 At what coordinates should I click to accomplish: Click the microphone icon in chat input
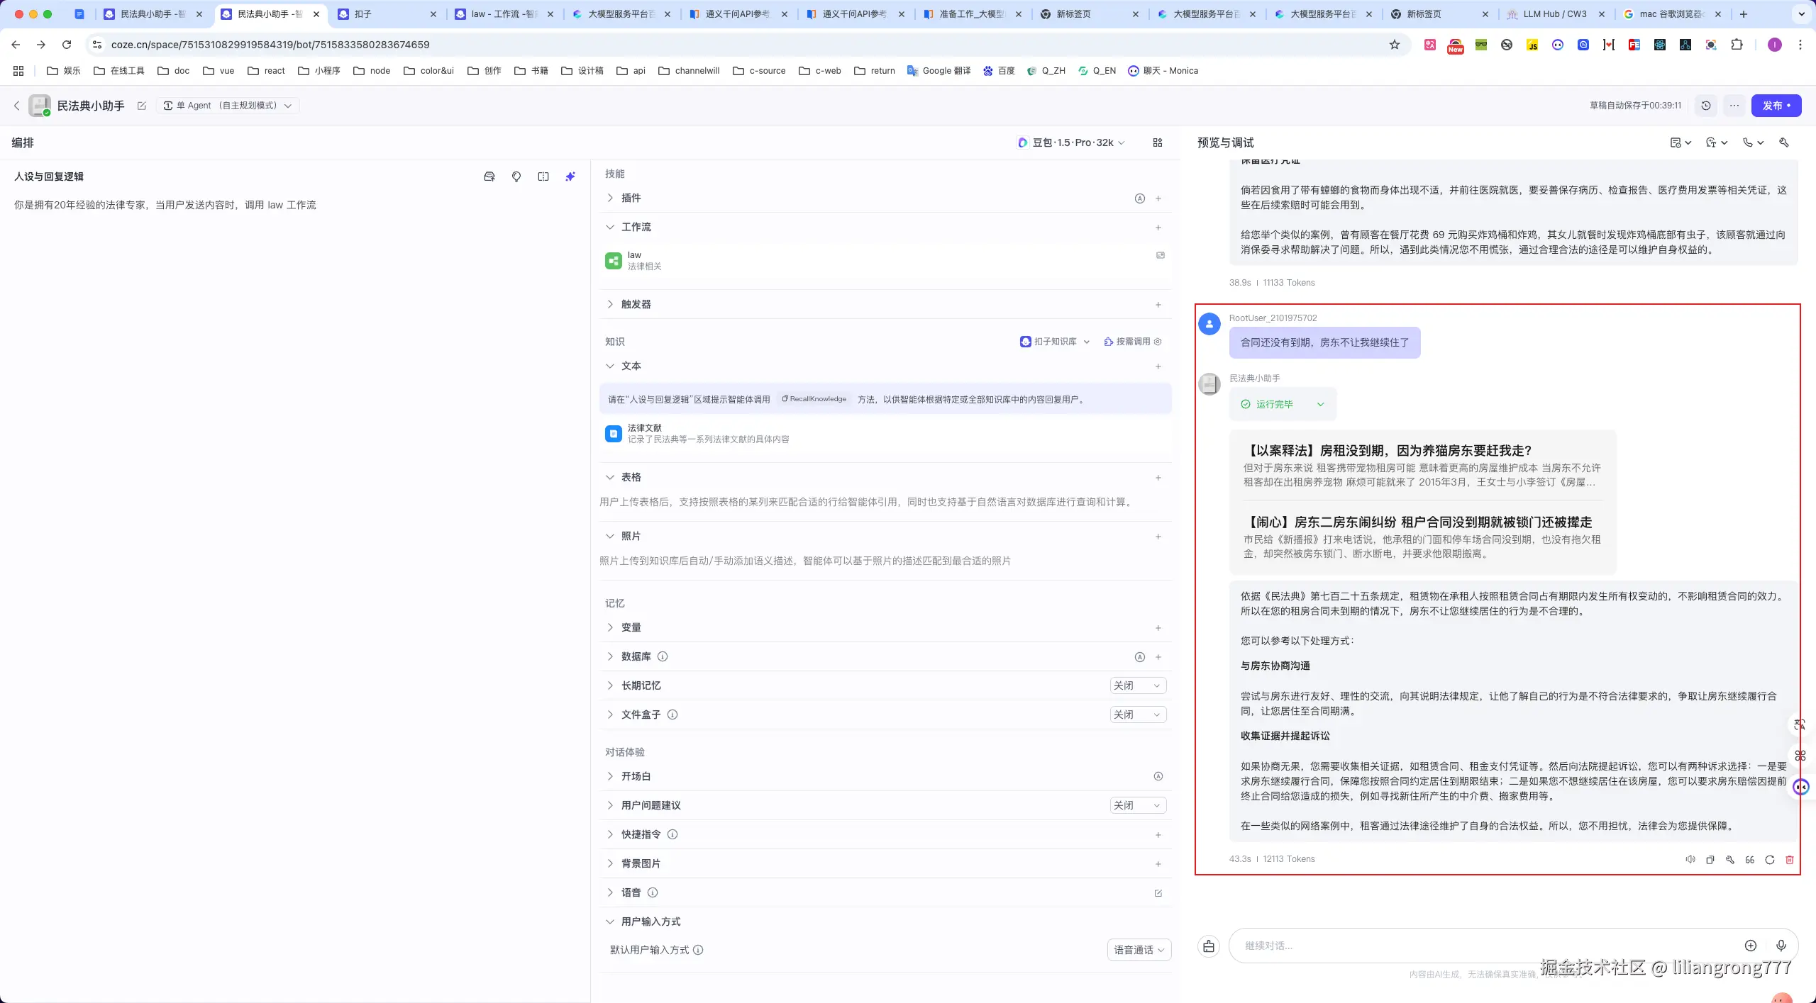1781,946
